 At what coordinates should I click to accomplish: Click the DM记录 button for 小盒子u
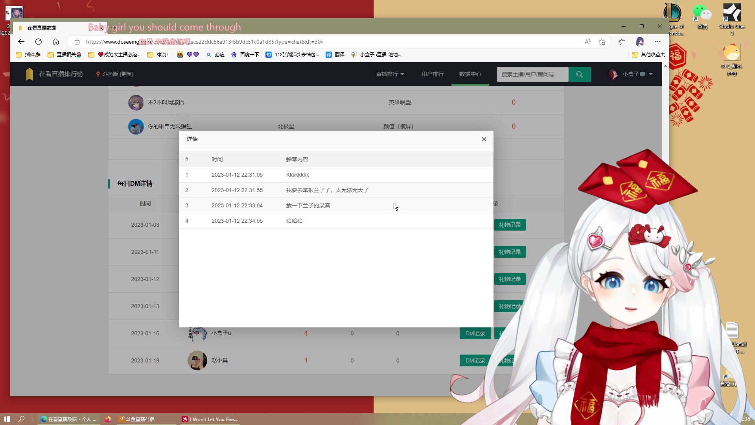tap(475, 333)
